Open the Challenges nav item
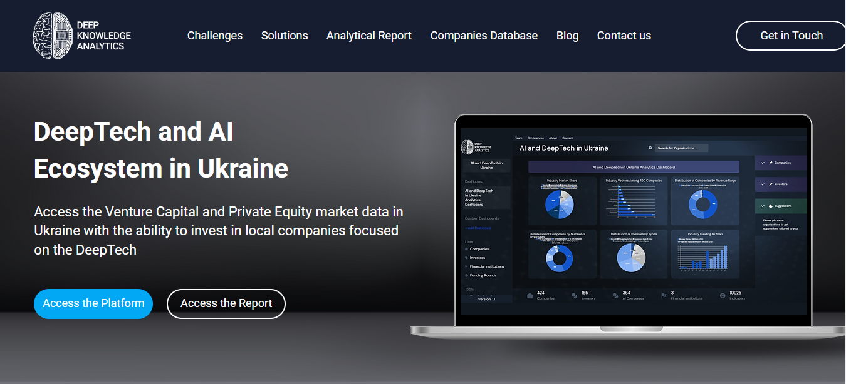The width and height of the screenshot is (846, 384). pos(215,36)
